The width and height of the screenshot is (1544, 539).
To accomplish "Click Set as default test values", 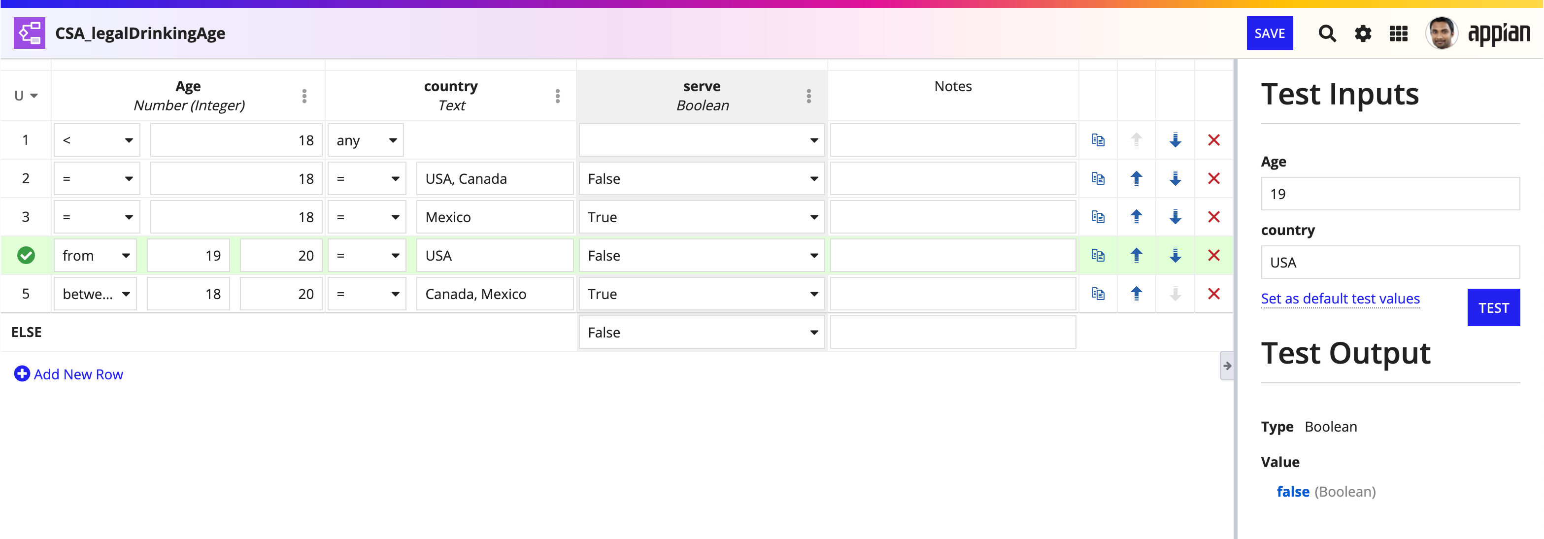I will [x=1340, y=299].
